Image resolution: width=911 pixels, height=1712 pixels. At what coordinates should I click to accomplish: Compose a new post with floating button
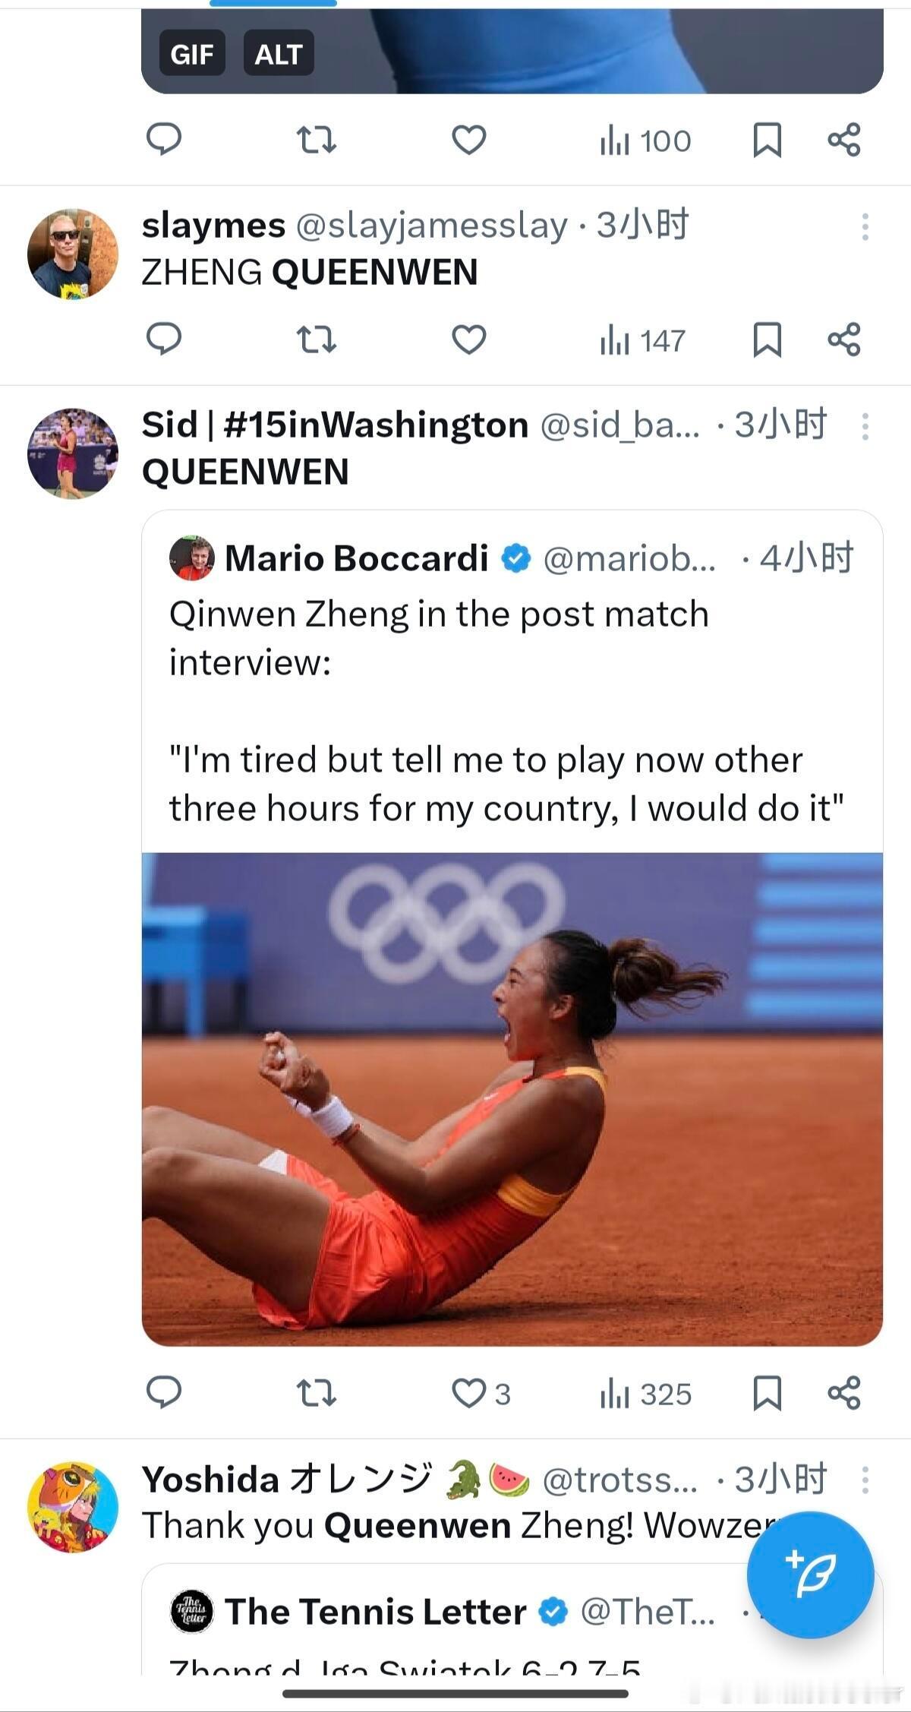(x=810, y=1575)
